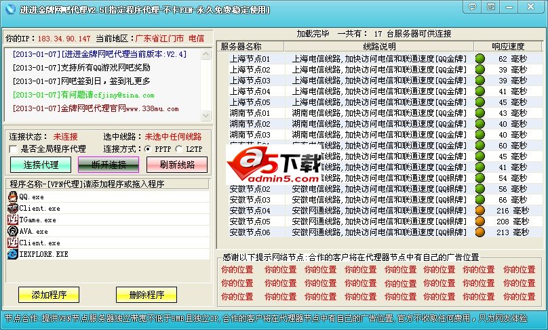Click the TGame.exe program icon

13,220
